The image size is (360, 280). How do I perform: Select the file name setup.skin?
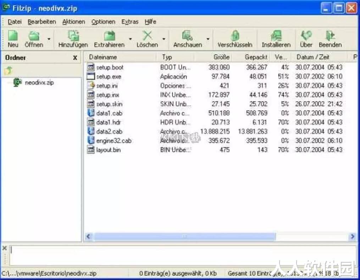pyautogui.click(x=109, y=104)
